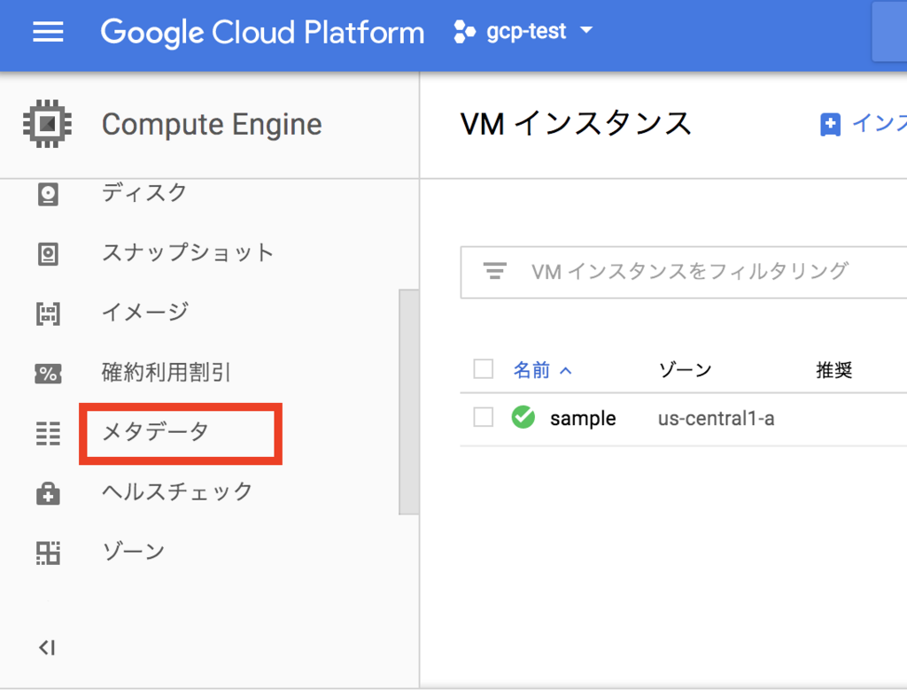
Task: Click the list icon beside メタデータ
Action: tap(48, 434)
